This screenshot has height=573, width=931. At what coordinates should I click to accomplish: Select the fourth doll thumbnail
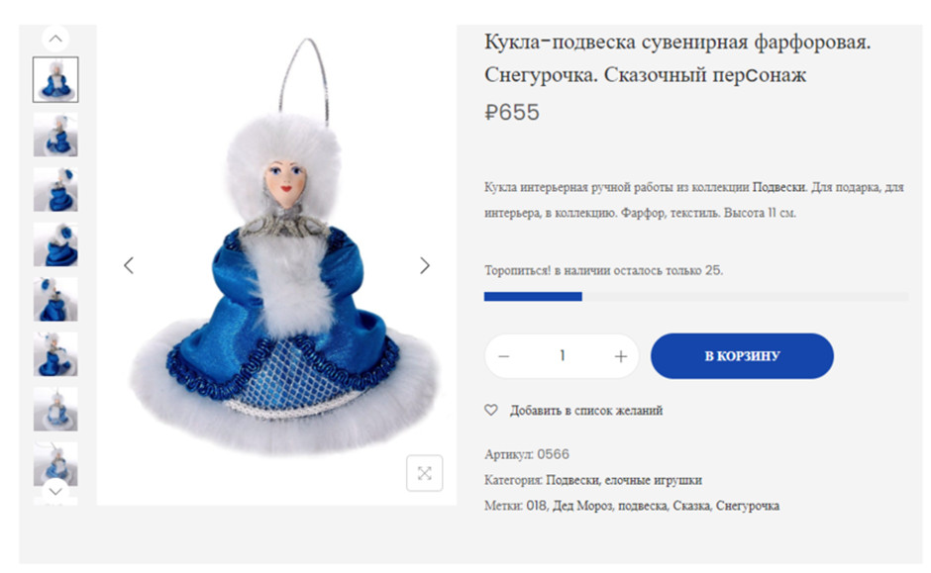[55, 244]
